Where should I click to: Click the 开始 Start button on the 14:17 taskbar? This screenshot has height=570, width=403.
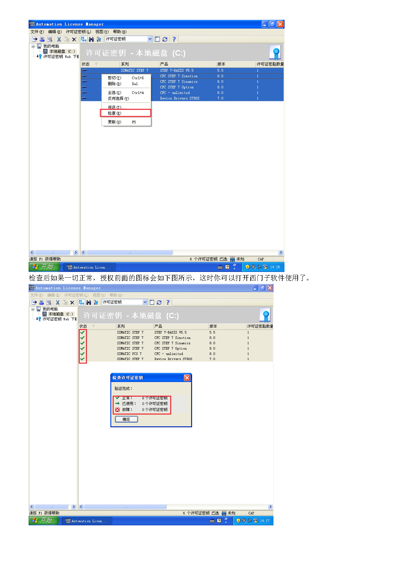(44, 521)
